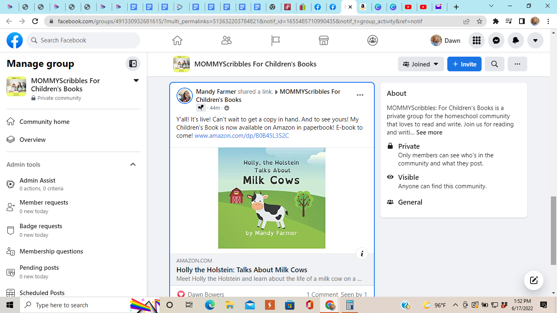Image resolution: width=557 pixels, height=313 pixels.
Task: Open the group's more options ellipsis
Action: click(x=517, y=64)
